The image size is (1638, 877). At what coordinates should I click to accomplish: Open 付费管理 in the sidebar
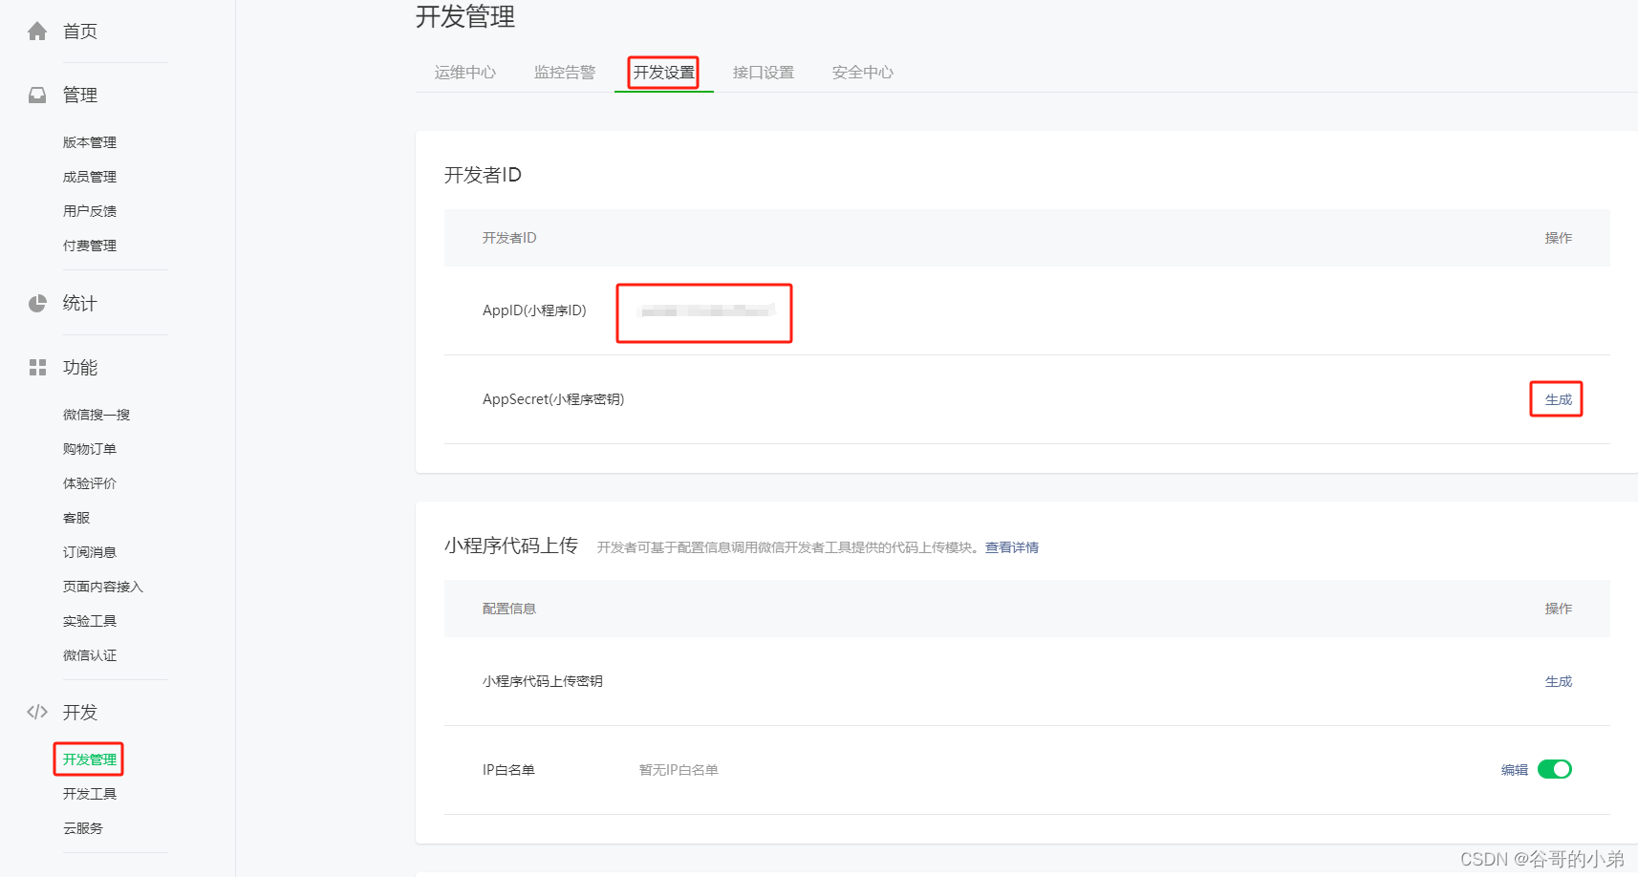(90, 246)
